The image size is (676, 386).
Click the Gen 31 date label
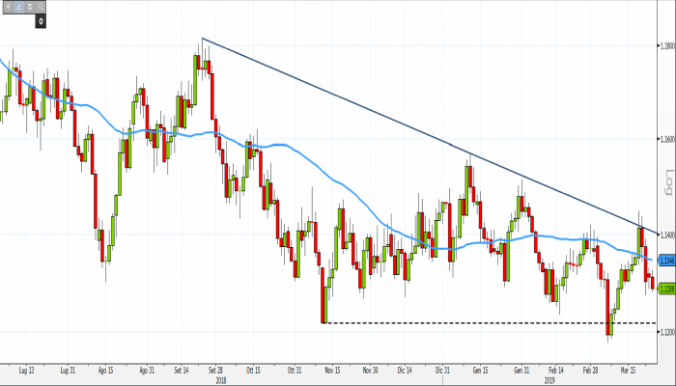(x=521, y=371)
